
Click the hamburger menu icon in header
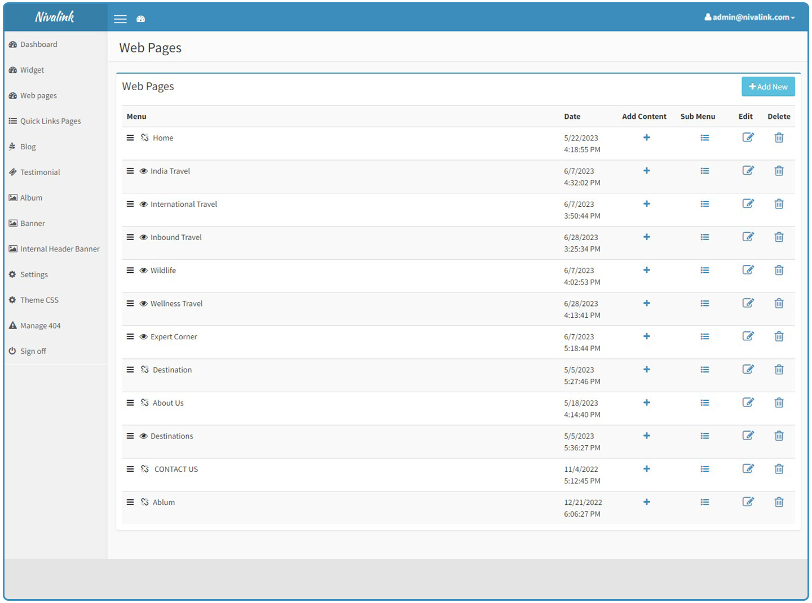[120, 19]
